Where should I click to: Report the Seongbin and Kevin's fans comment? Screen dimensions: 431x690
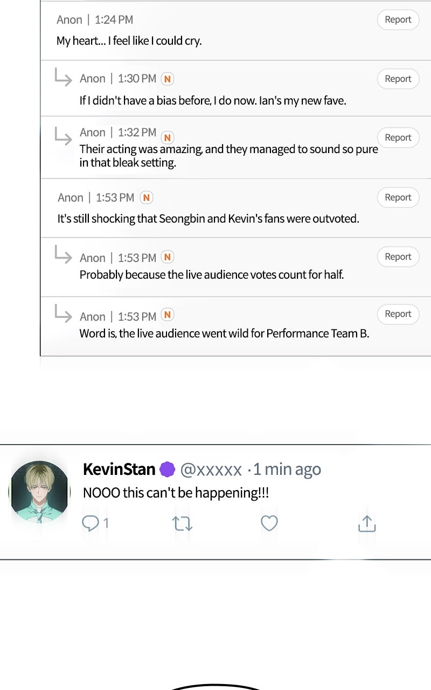[398, 197]
